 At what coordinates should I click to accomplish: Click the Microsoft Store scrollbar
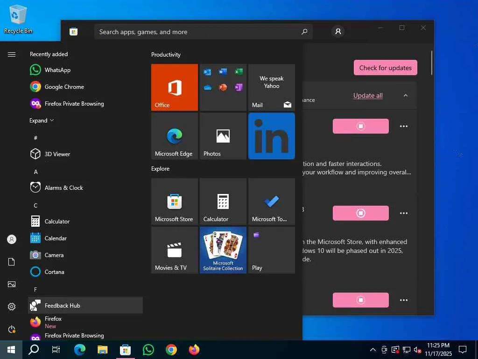pyautogui.click(x=432, y=63)
